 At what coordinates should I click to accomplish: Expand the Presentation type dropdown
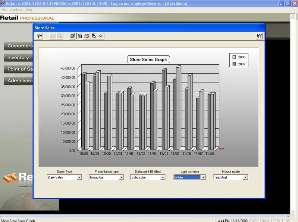pos(121,177)
